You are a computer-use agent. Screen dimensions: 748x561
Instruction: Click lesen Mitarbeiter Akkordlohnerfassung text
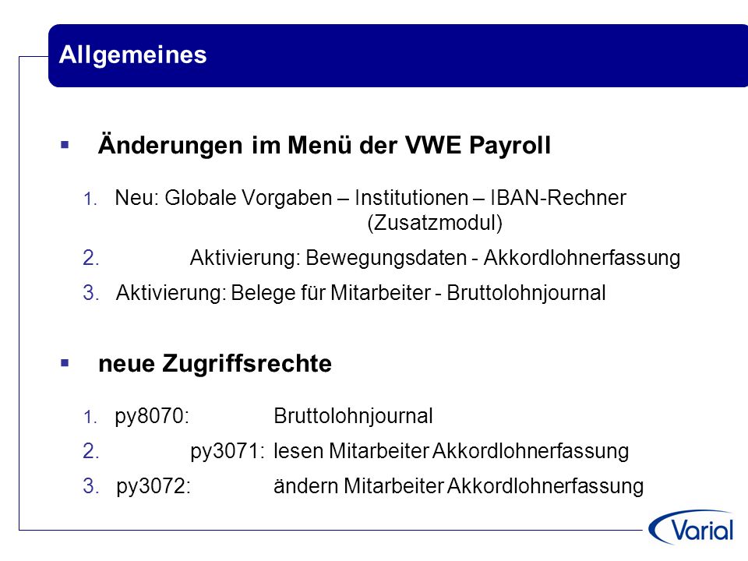[x=451, y=451]
